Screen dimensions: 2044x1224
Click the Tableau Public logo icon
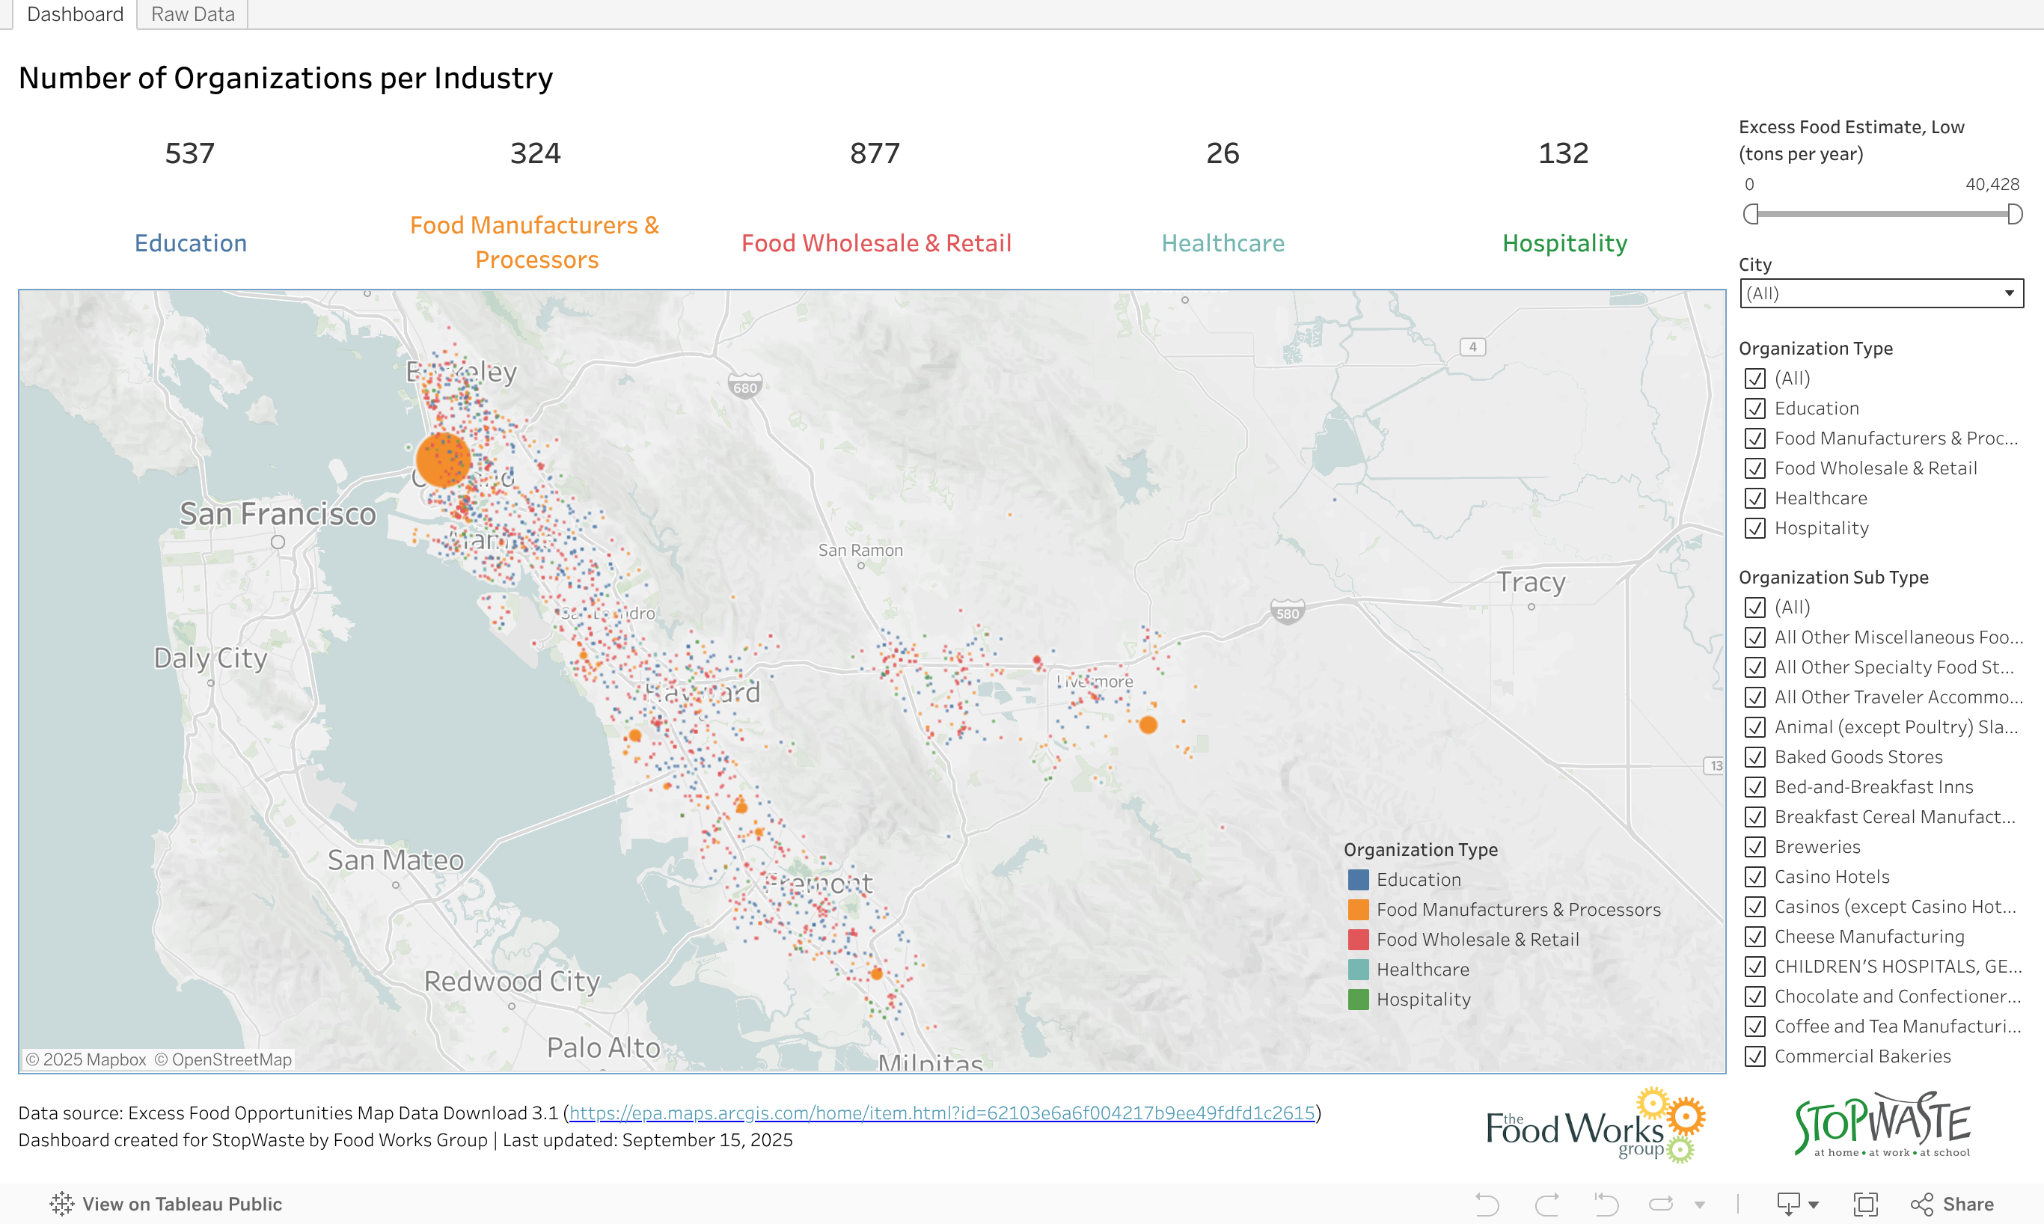coord(62,1205)
